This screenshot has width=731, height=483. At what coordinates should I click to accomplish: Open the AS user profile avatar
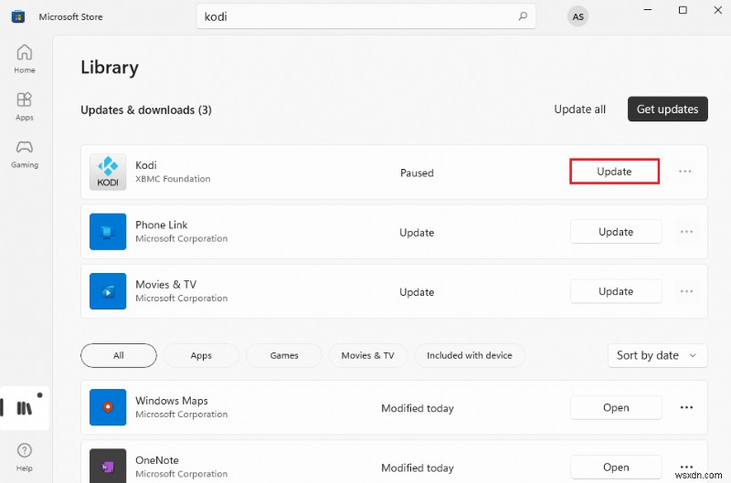[x=577, y=16]
